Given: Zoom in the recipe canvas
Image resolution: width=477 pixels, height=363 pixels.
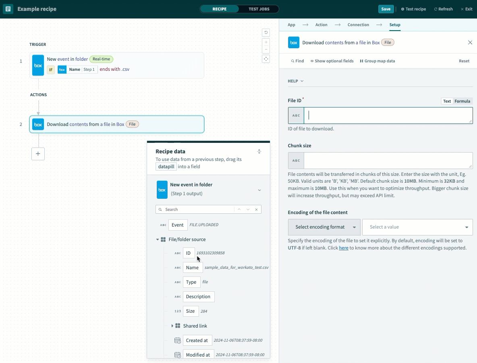Looking at the screenshot, I should coord(265,42).
